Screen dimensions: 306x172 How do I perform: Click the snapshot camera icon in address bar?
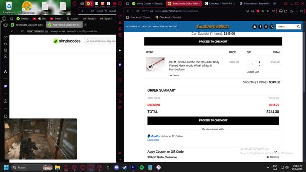coord(252,11)
